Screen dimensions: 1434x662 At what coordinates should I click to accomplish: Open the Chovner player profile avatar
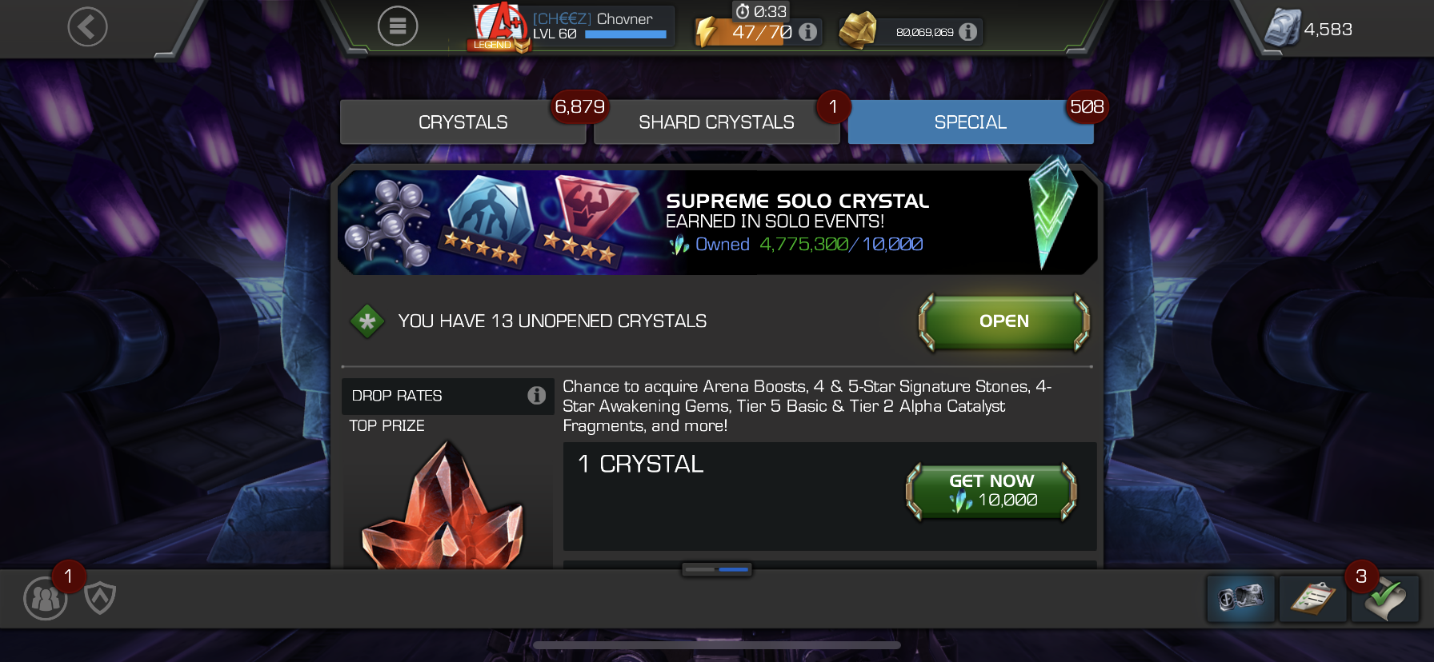[499, 27]
